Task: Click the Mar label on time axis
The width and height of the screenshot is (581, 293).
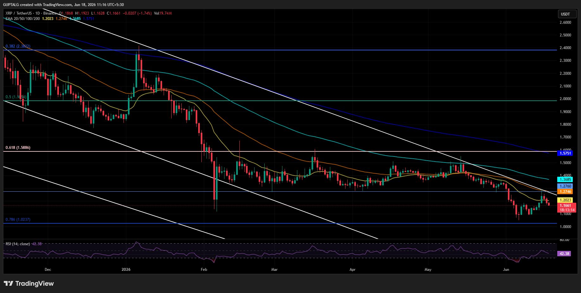Action: (274, 270)
